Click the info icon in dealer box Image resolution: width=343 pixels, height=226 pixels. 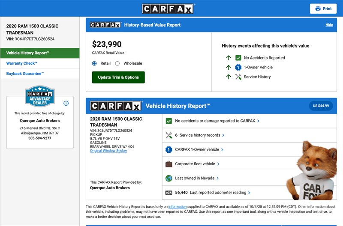click(x=66, y=103)
